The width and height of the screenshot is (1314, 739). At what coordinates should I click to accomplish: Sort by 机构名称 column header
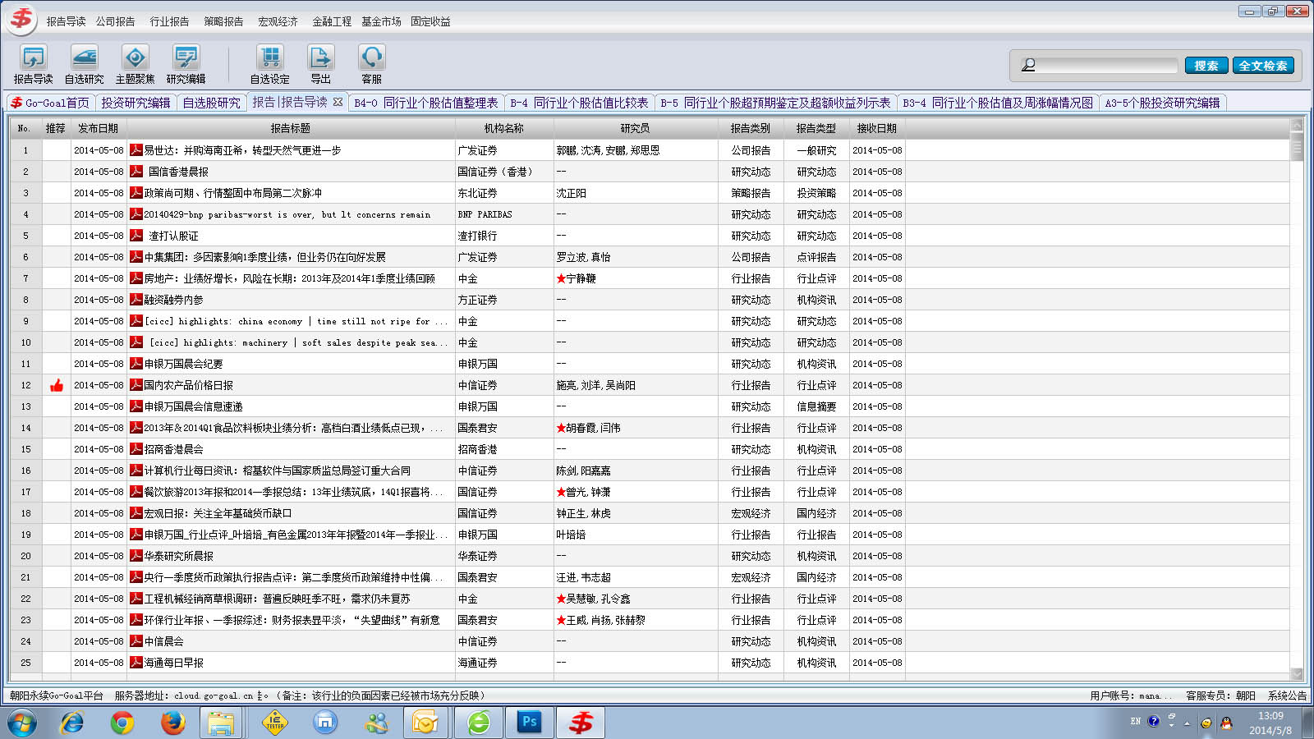pos(503,128)
